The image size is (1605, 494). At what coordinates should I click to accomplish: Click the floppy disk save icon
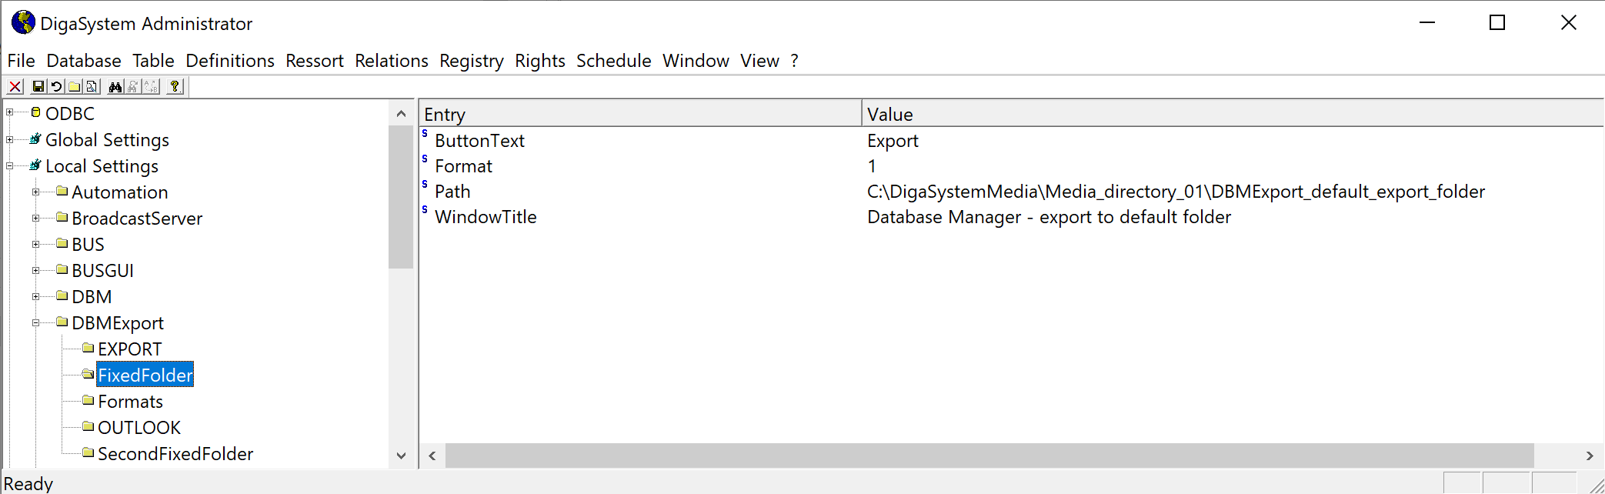click(x=38, y=87)
